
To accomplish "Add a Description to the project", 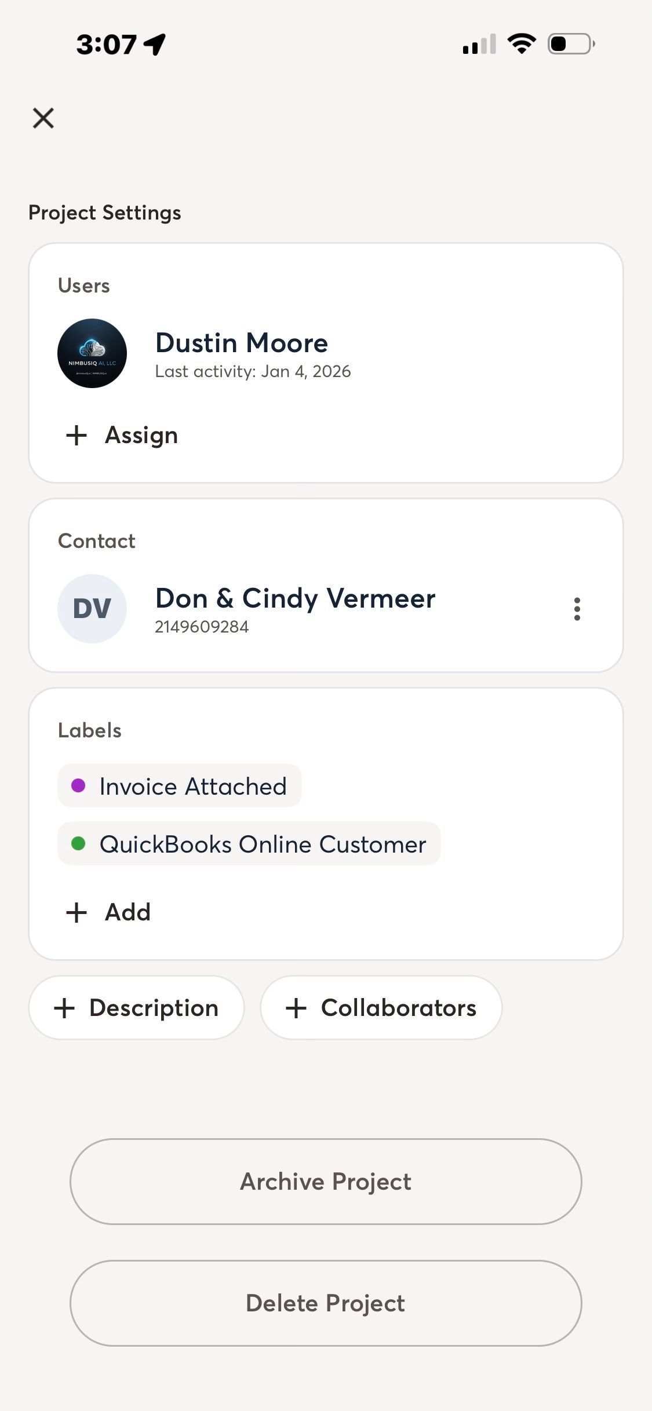I will point(137,1008).
